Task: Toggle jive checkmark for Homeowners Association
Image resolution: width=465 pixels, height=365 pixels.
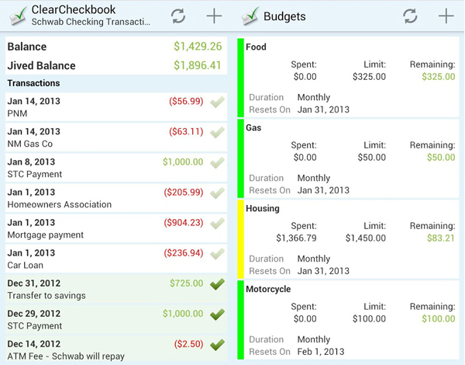Action: [x=217, y=193]
